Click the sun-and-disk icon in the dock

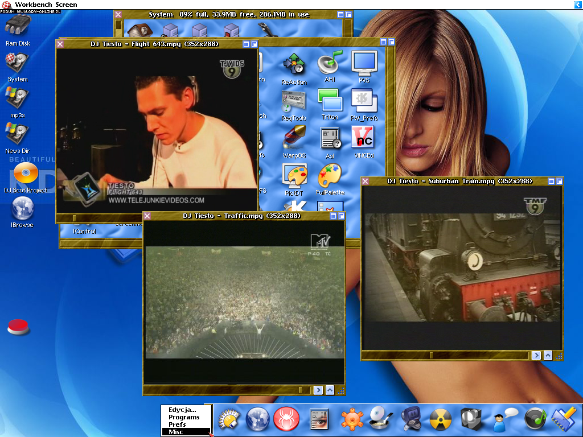pos(228,419)
